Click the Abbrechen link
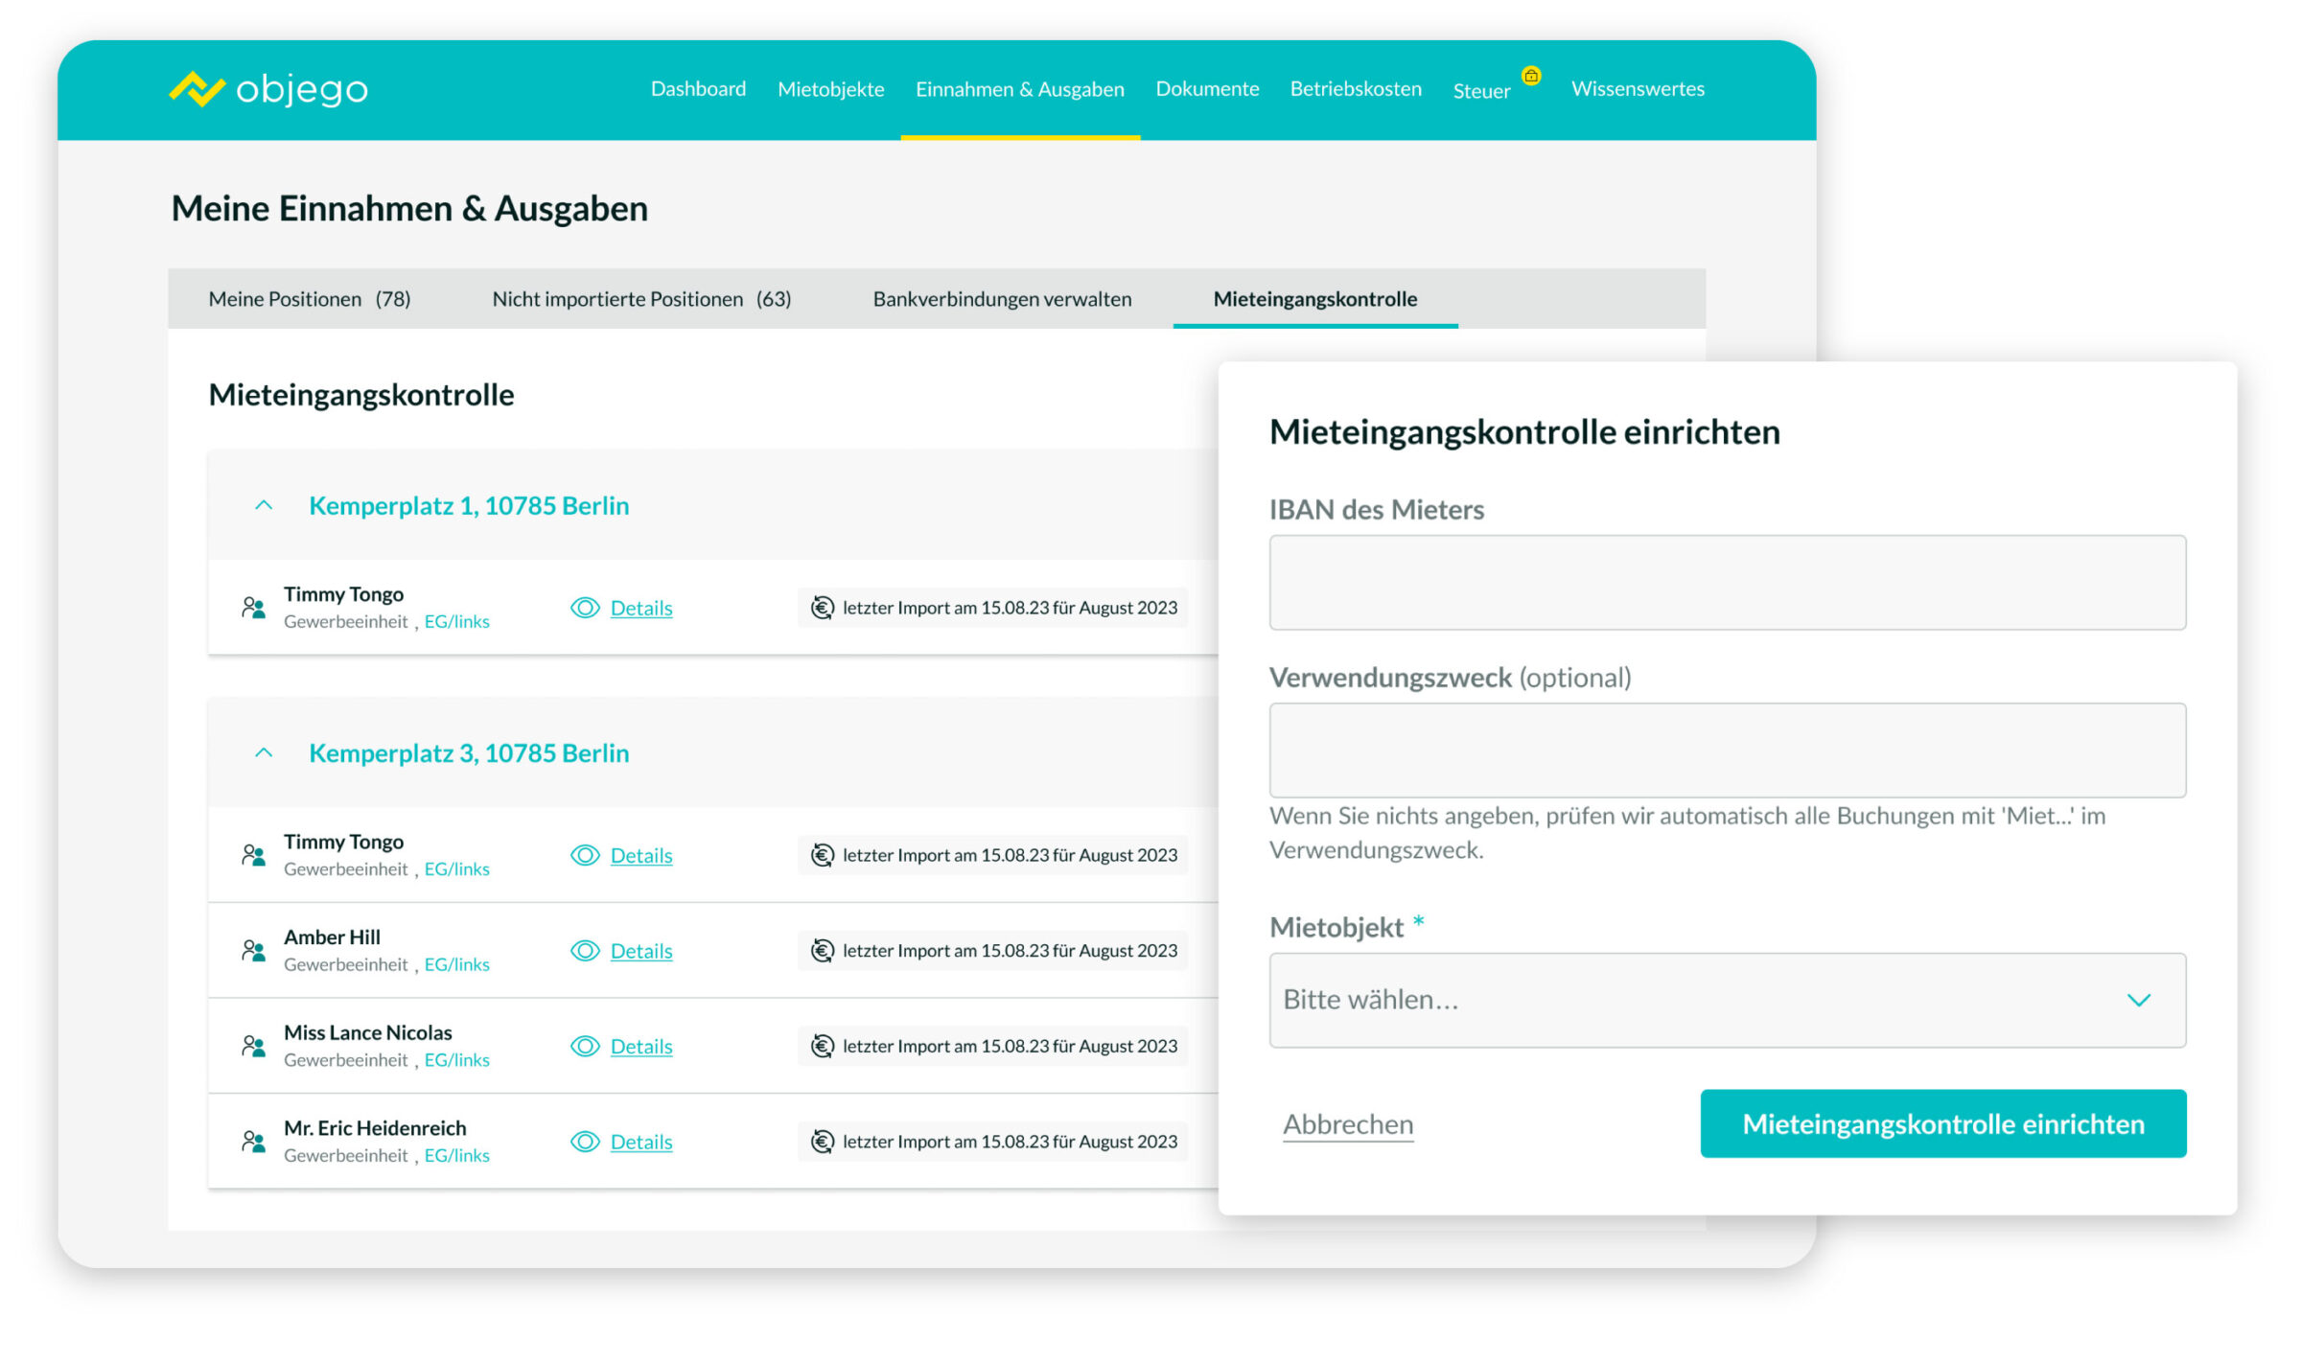 tap(1347, 1123)
